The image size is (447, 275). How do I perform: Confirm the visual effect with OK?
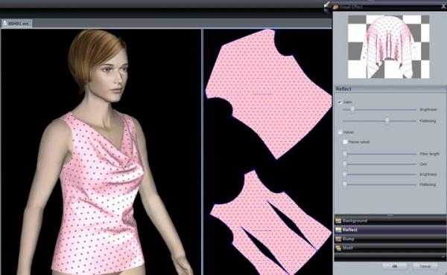395,266
